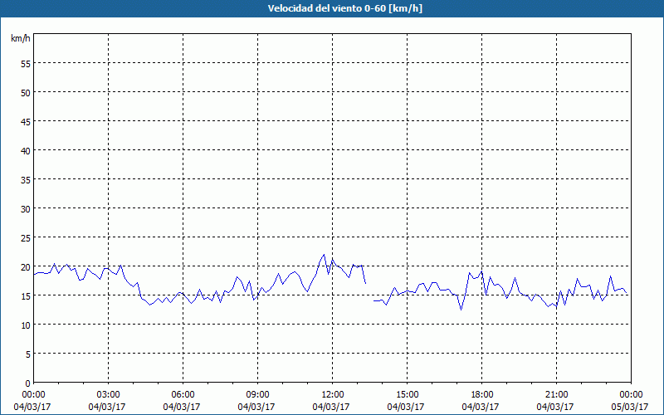Click the "03:00" time axis label
Image resolution: width=664 pixels, height=415 pixels.
click(x=108, y=395)
